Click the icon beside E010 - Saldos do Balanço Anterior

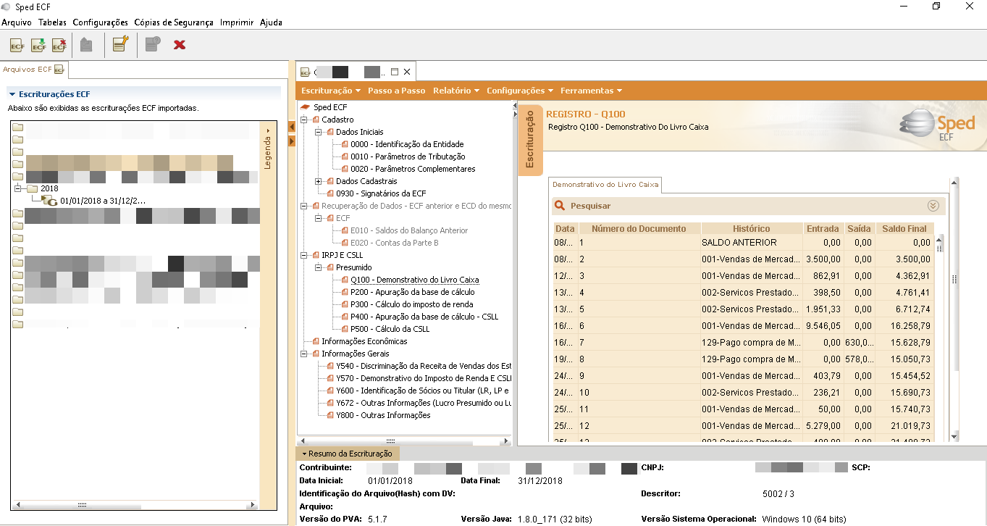point(345,230)
